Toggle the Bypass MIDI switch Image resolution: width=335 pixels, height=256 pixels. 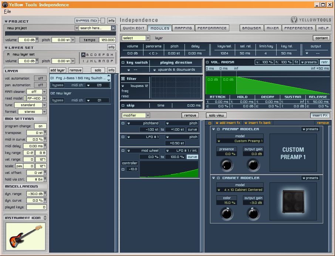tap(103, 20)
